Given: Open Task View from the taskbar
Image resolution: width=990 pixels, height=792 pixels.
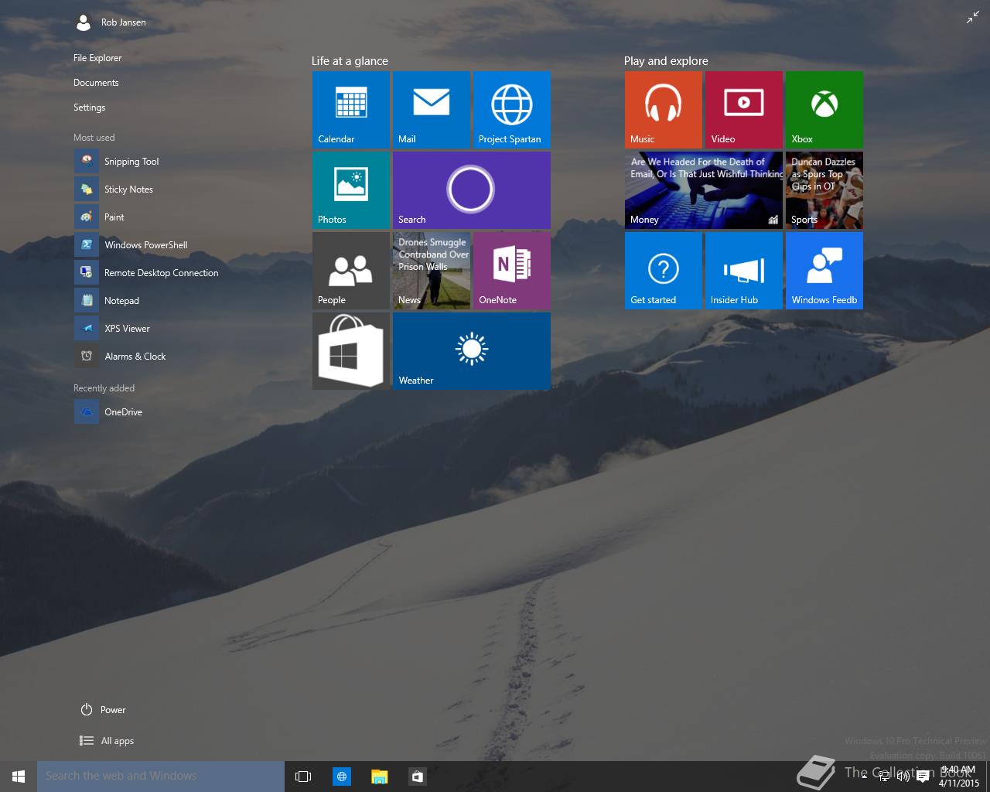Looking at the screenshot, I should (x=303, y=777).
